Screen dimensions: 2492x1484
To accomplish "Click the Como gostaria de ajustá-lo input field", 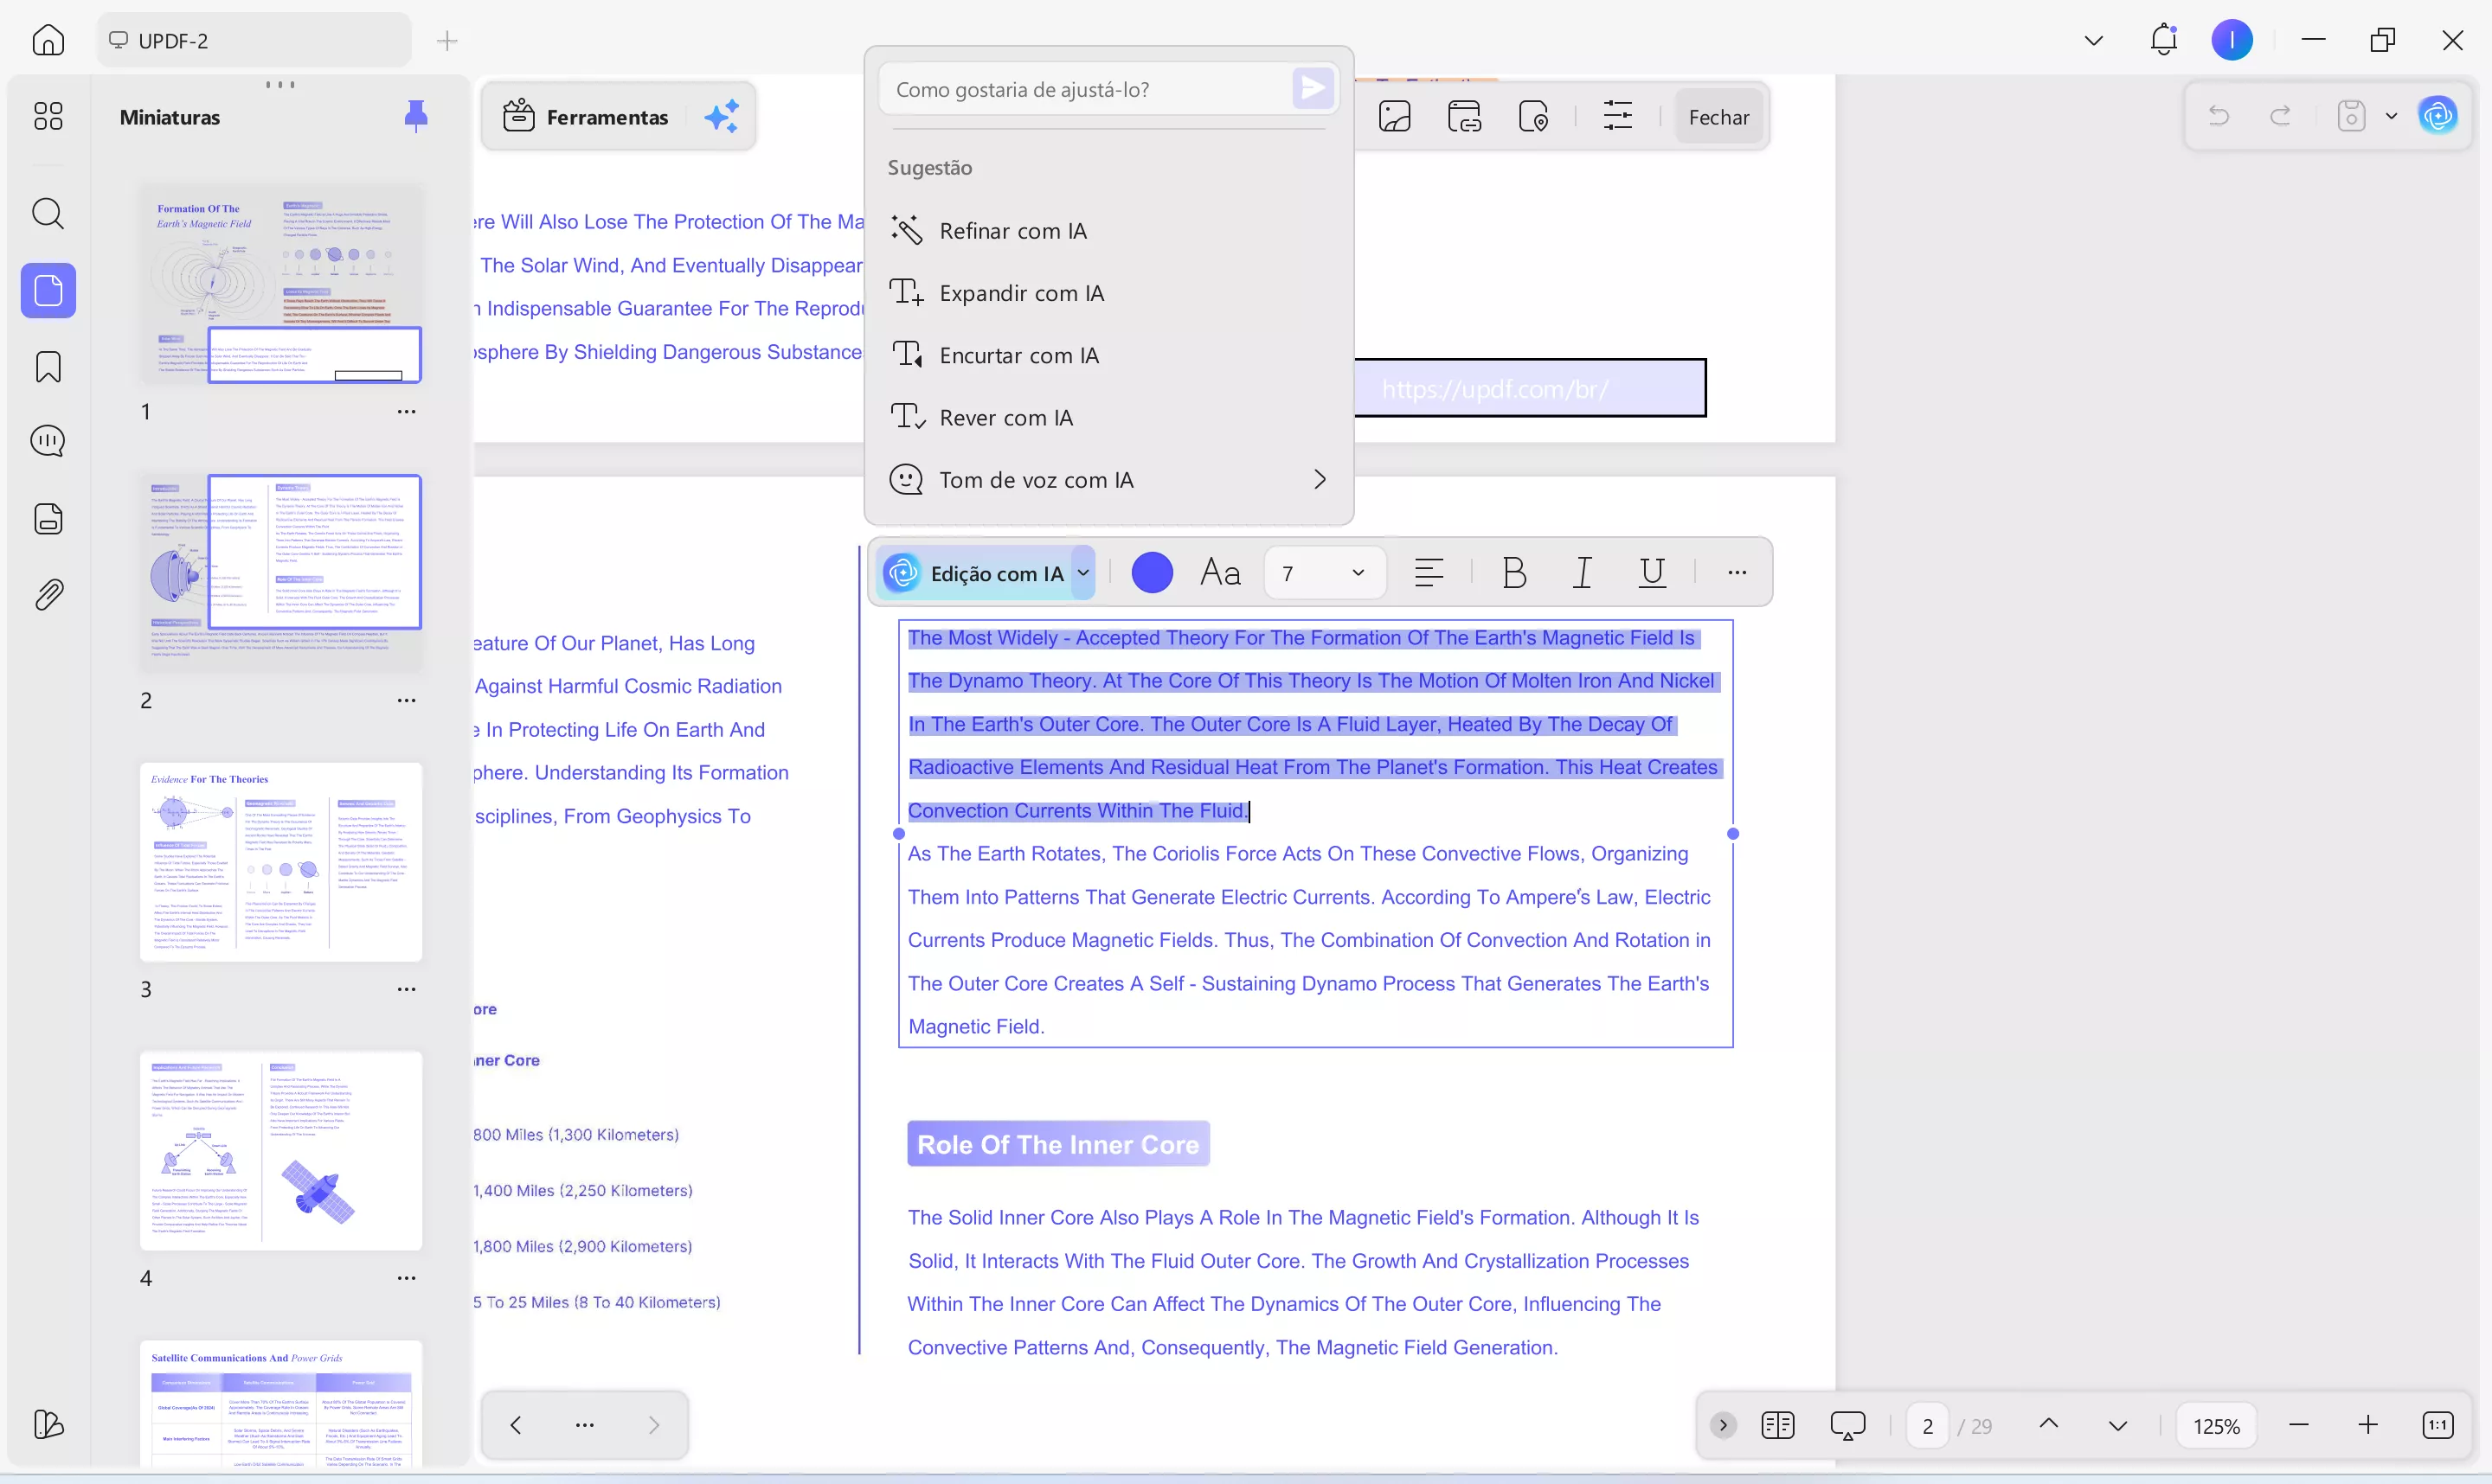I will coord(1089,90).
